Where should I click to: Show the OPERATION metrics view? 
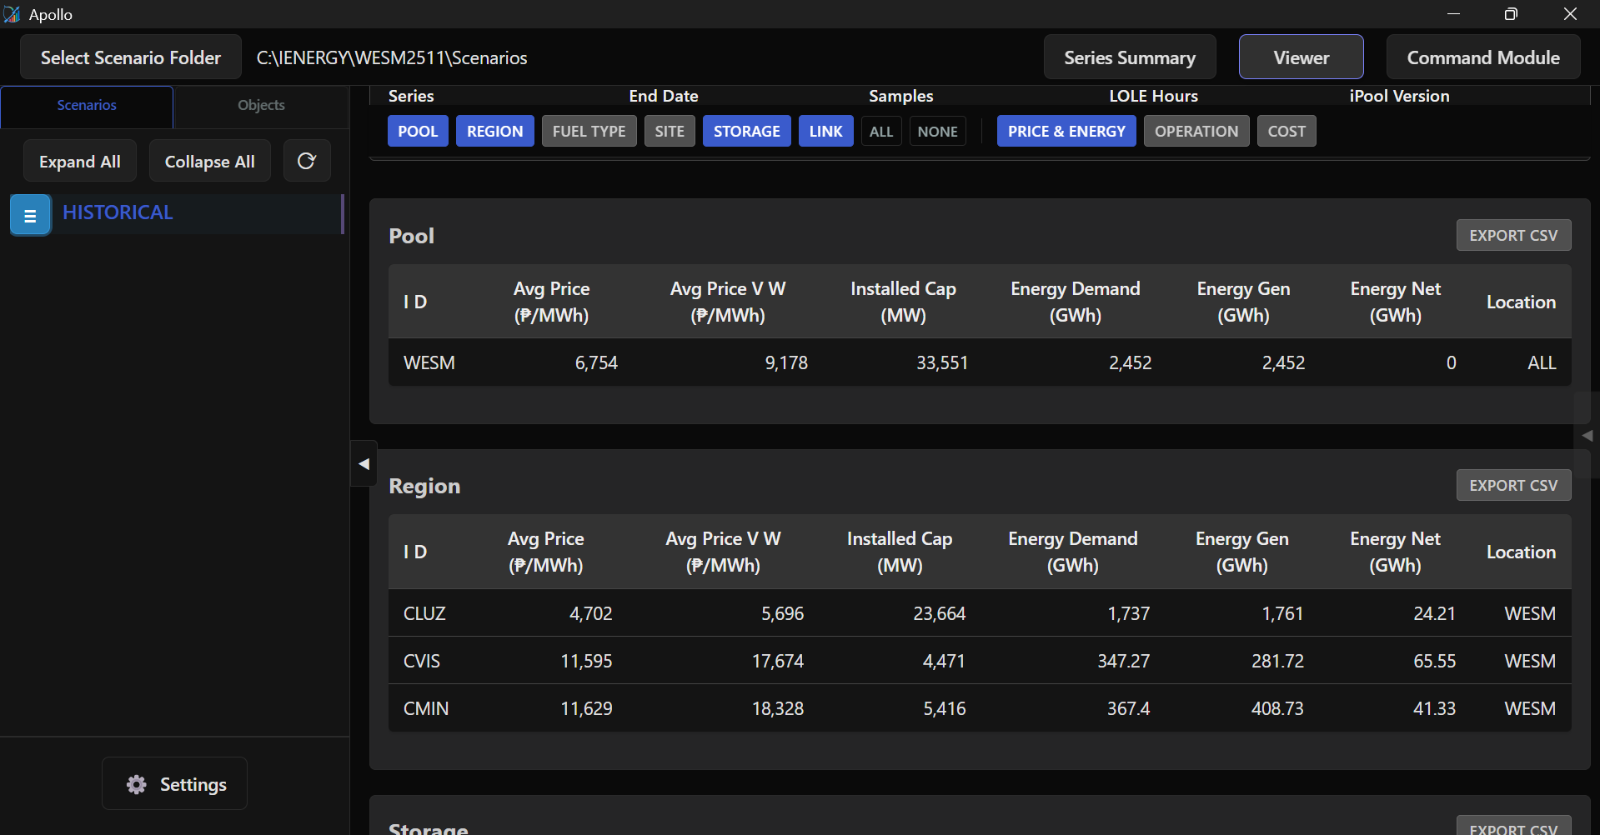1196,132
